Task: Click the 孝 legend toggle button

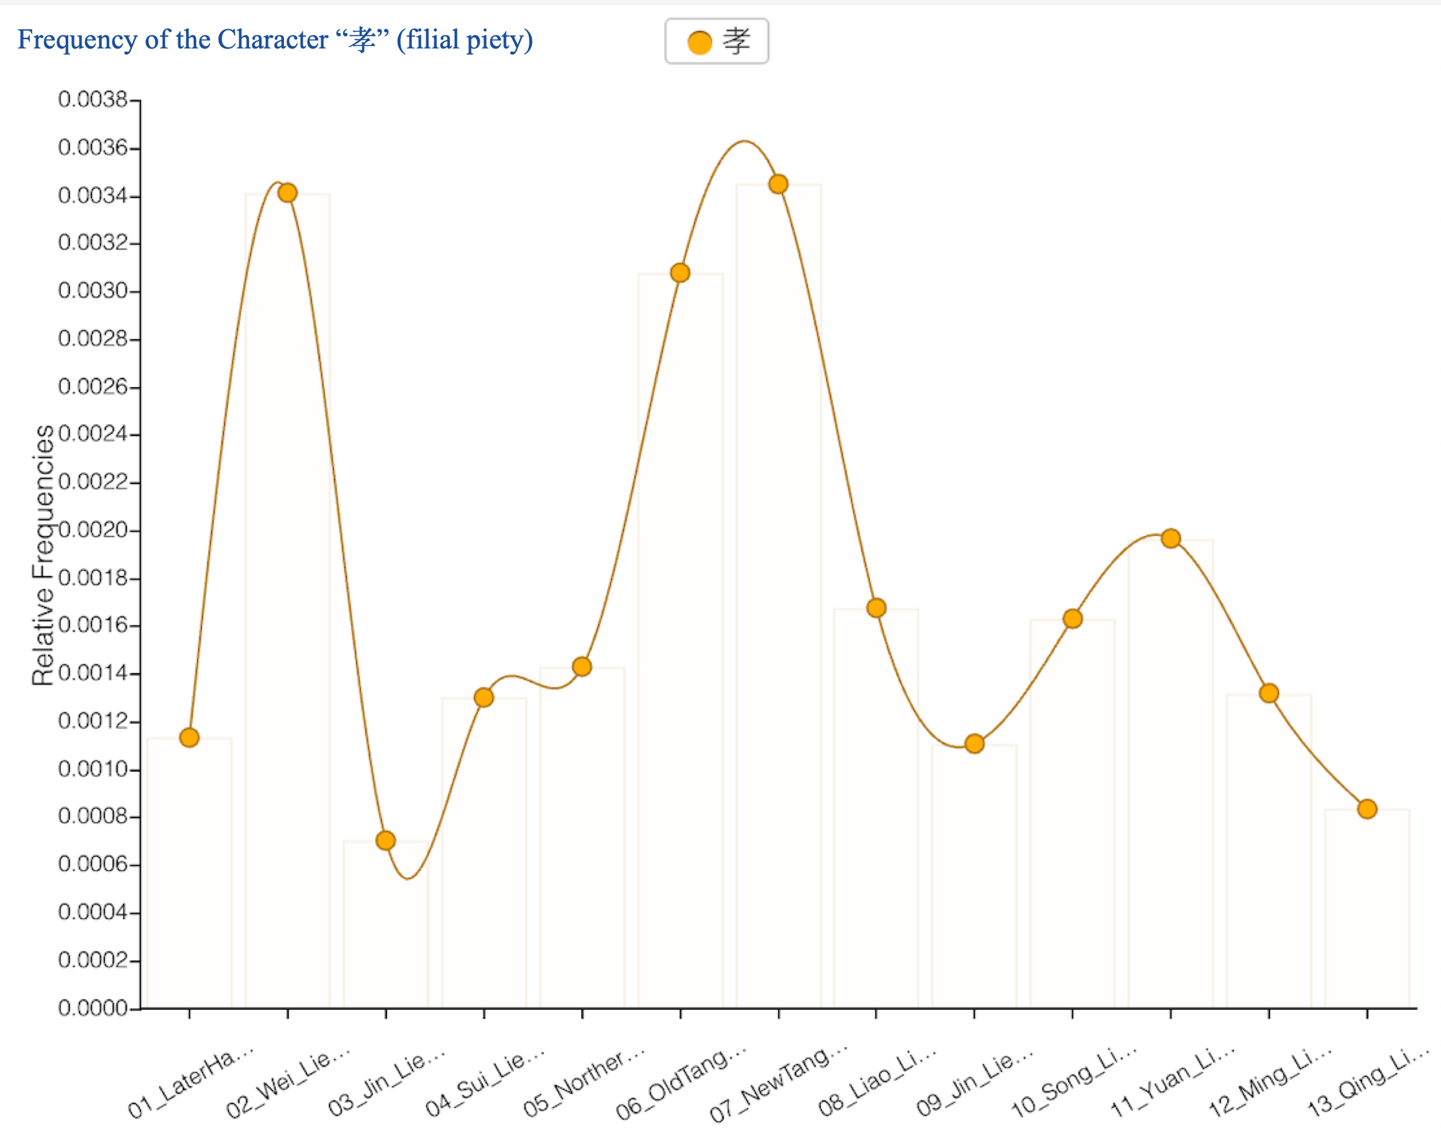Action: tap(716, 41)
